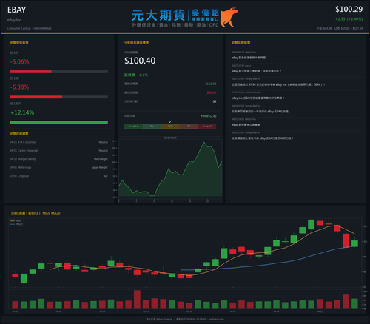Click Citigroup's Buy rating label
370x324 pixels.
(x=106, y=176)
